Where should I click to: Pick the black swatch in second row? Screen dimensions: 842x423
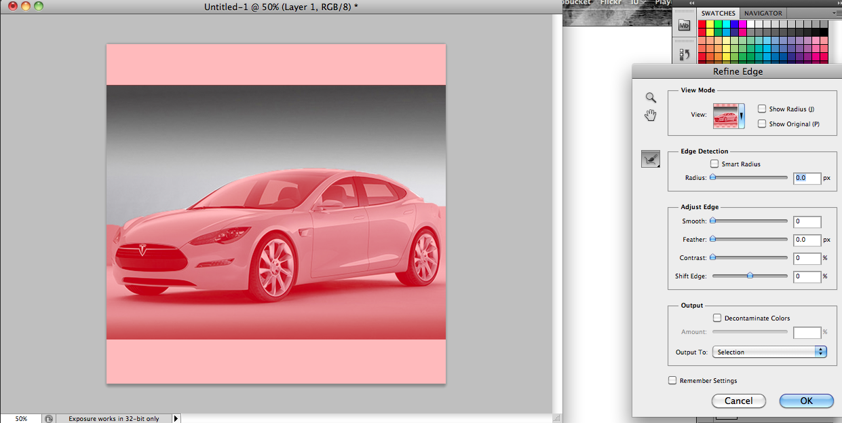pyautogui.click(x=824, y=32)
